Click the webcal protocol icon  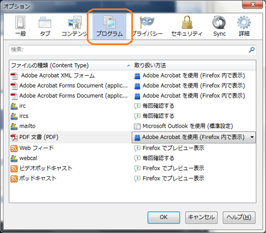pyautogui.click(x=14, y=159)
